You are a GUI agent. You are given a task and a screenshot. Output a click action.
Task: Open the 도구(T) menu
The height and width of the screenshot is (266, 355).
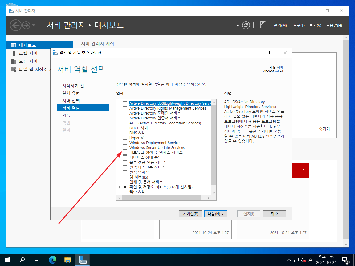pyautogui.click(x=299, y=25)
